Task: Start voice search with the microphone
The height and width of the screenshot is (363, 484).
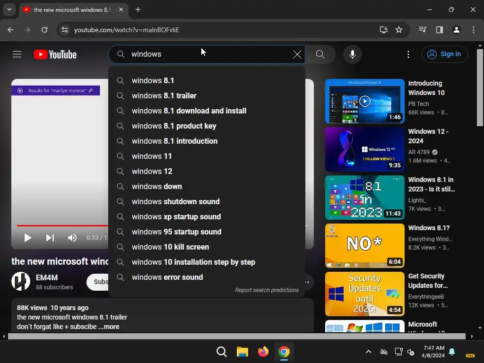Action: (352, 54)
